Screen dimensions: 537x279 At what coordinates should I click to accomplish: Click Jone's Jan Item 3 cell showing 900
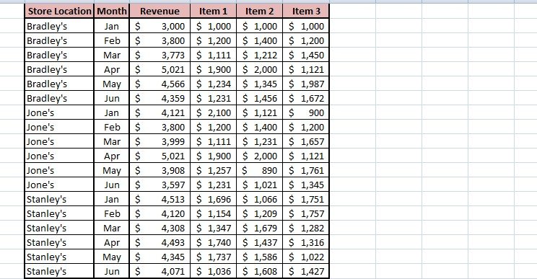coord(306,113)
